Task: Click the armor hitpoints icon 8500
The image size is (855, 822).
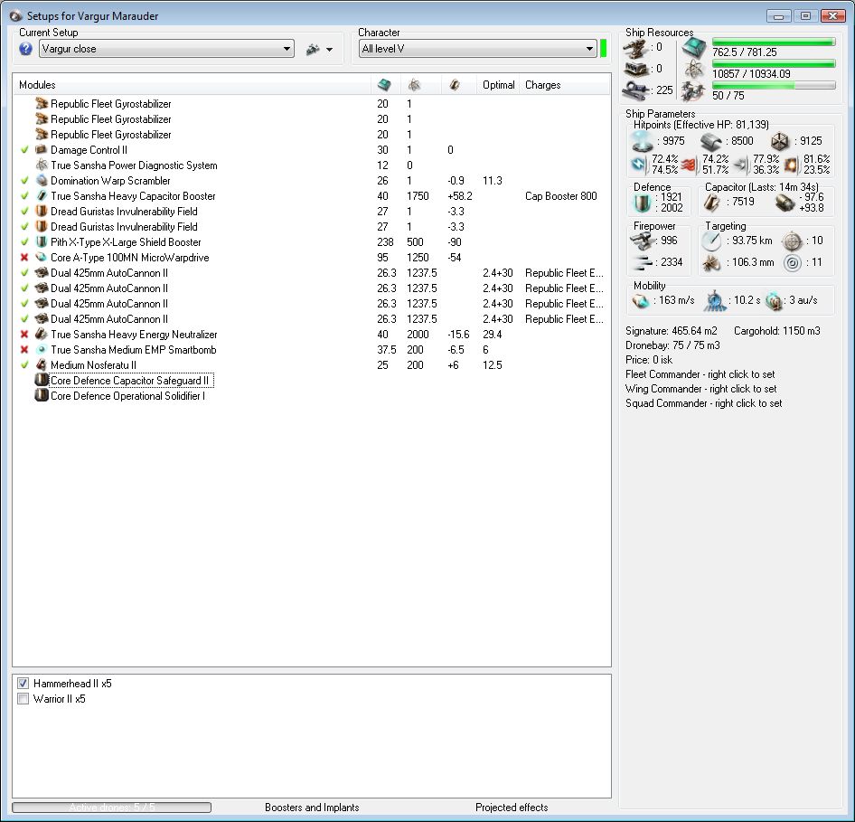Action: coord(711,142)
